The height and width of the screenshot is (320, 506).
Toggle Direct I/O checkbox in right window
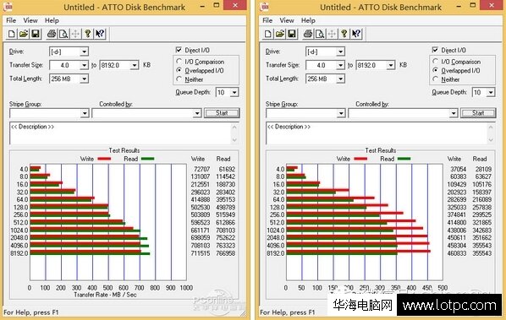(435, 50)
